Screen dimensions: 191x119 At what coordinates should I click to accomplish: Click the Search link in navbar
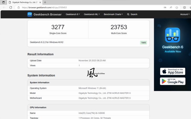click(132, 14)
